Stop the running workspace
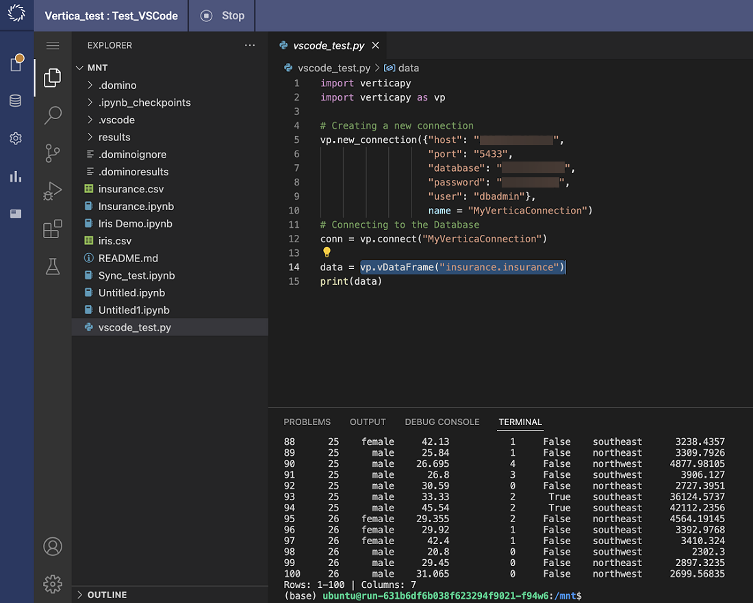 (x=222, y=16)
